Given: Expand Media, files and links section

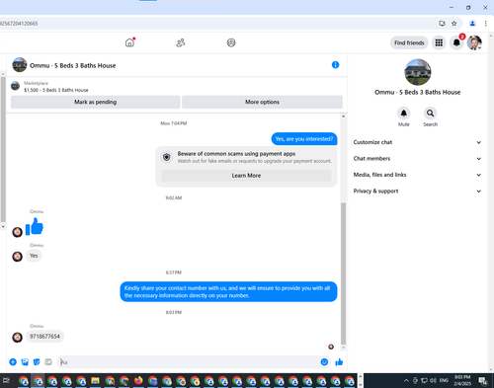Looking at the screenshot, I should pyautogui.click(x=417, y=175).
